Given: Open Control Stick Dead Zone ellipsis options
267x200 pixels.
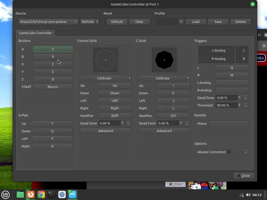Looking at the screenshot, I should pos(128,123).
